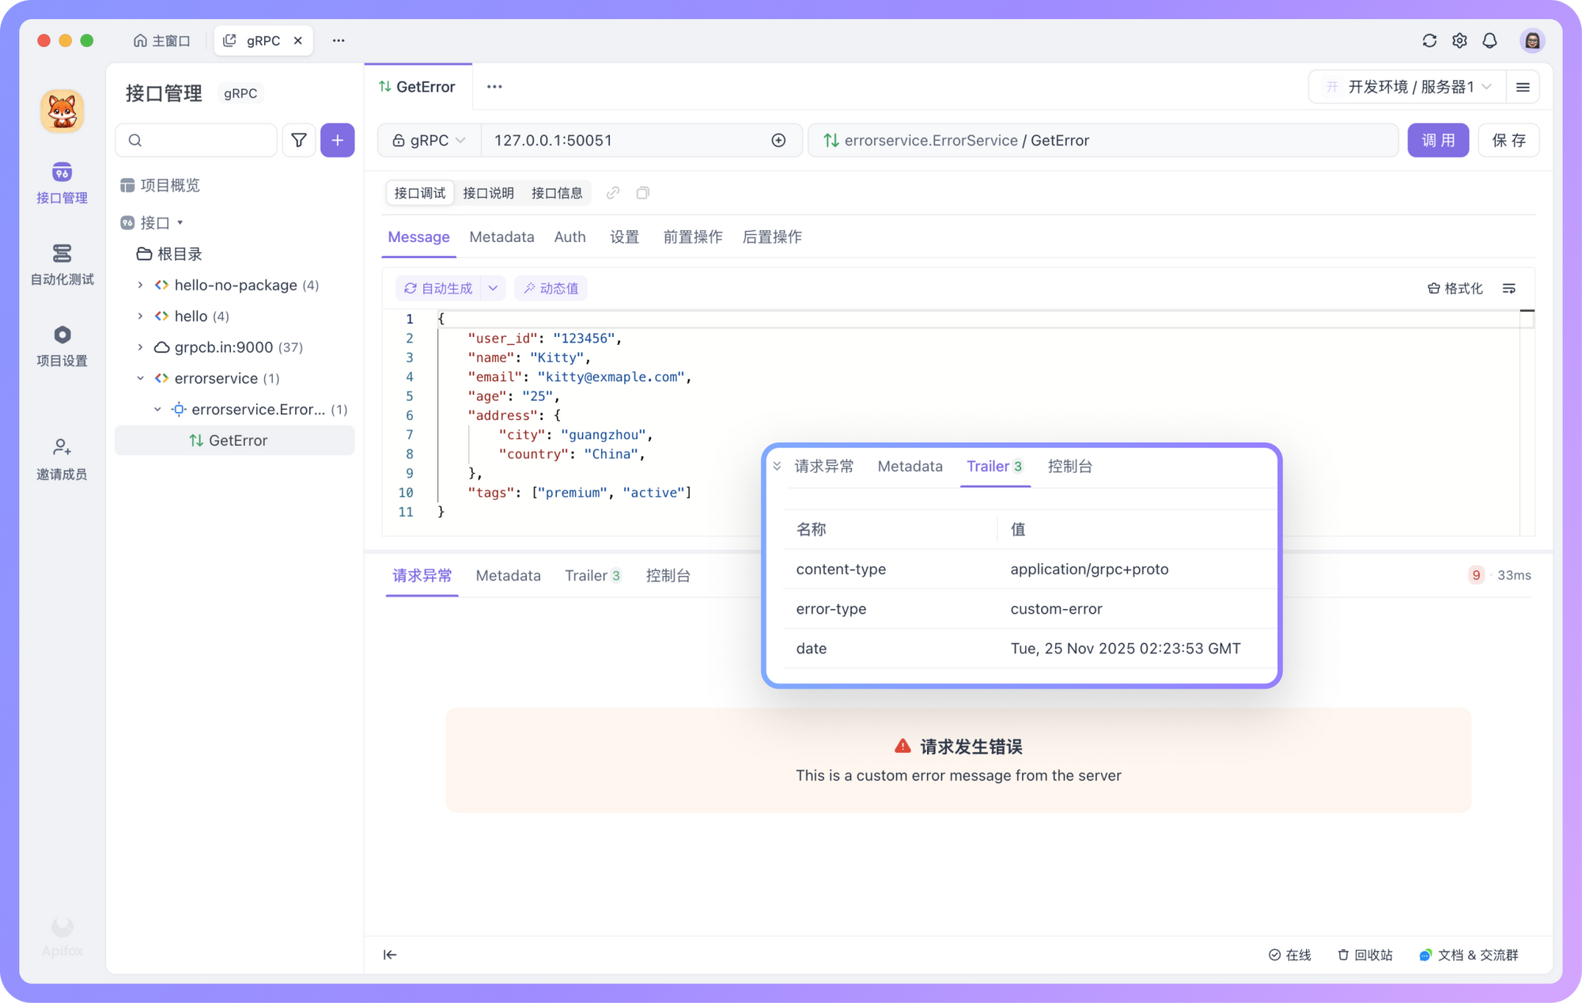Open the 自动生成 dropdown arrow
The image size is (1582, 1003).
494,288
